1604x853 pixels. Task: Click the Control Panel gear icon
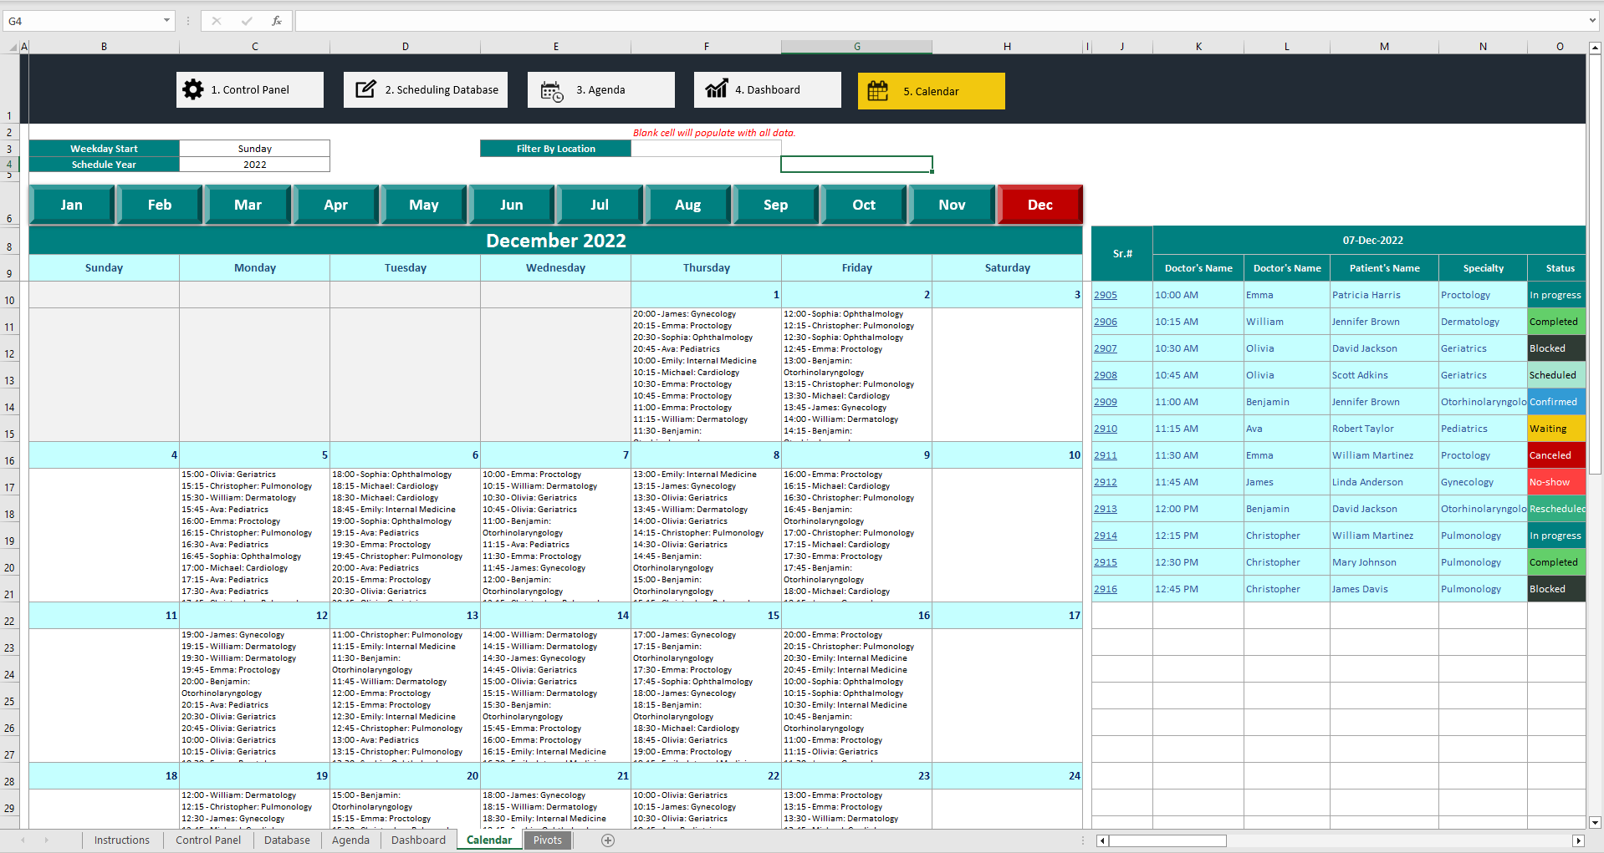(193, 89)
